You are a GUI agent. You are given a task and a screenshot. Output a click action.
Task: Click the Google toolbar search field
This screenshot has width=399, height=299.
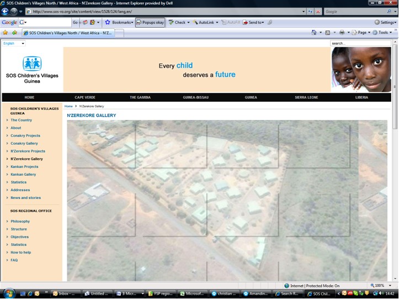(x=49, y=23)
